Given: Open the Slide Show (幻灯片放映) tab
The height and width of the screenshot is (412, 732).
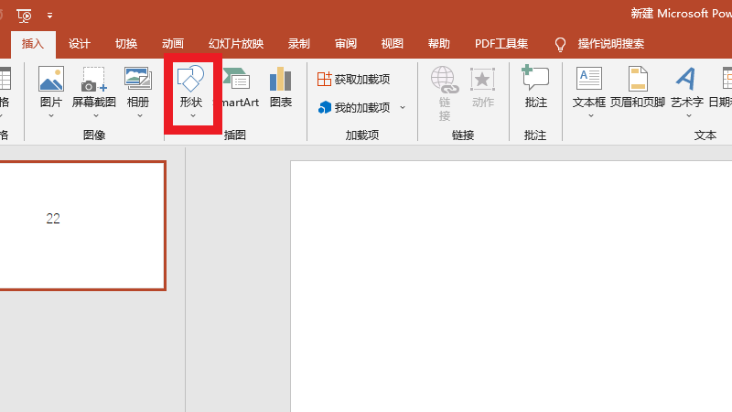Looking at the screenshot, I should [236, 44].
